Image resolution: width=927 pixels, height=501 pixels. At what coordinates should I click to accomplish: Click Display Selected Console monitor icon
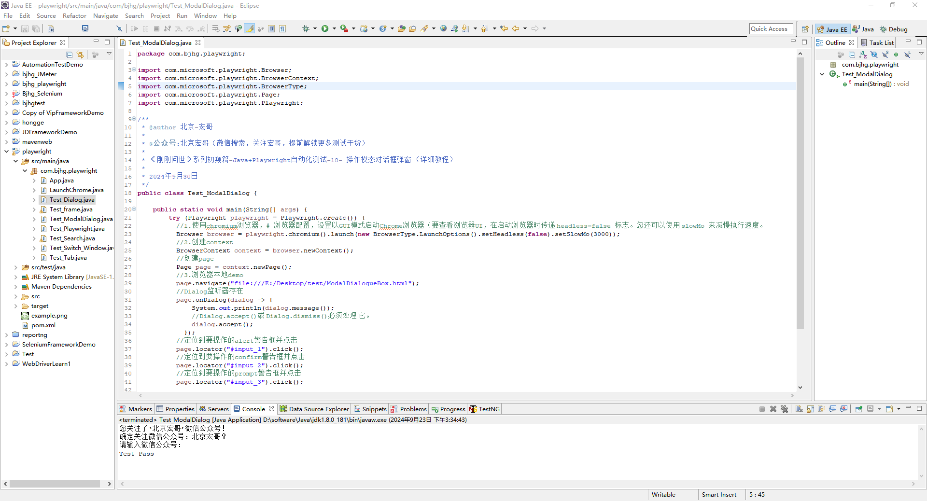pyautogui.click(x=871, y=409)
